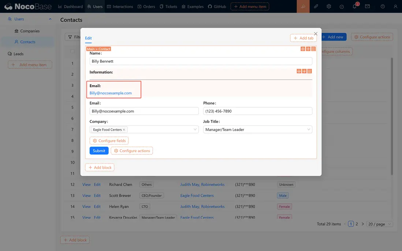Switch to the Edit tab

point(88,38)
